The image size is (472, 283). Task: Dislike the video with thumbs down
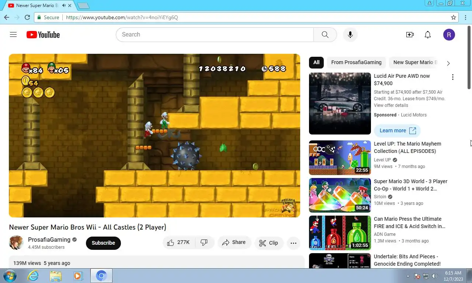[204, 242]
